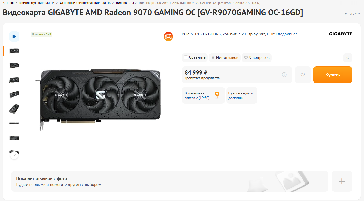Open the share icon button

click(348, 58)
